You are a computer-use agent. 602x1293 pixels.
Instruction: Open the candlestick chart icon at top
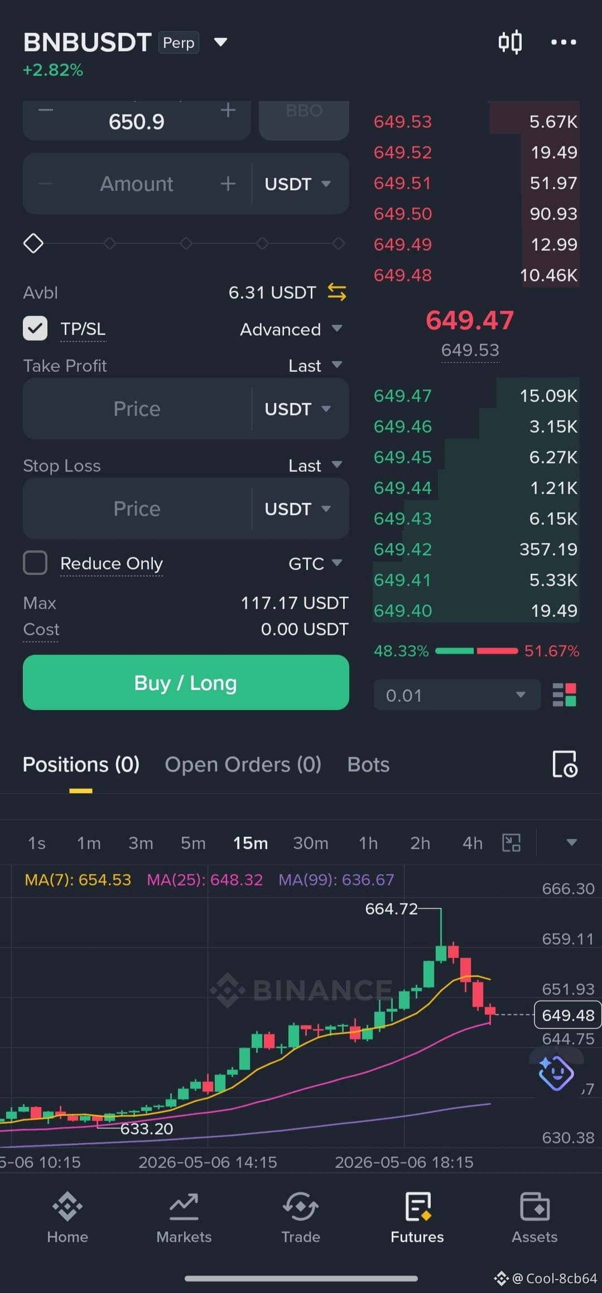pos(510,42)
